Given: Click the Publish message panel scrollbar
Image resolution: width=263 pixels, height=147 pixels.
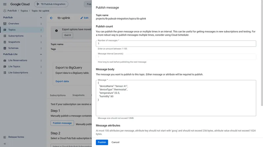Looking at the screenshot, I should pos(262,53).
